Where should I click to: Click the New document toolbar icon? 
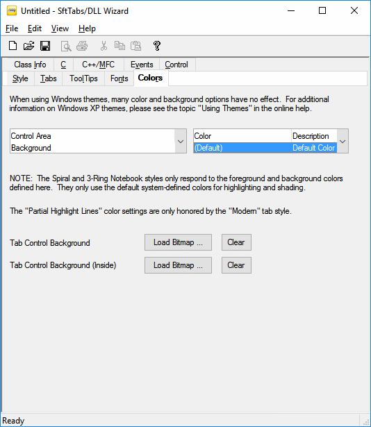(x=13, y=46)
